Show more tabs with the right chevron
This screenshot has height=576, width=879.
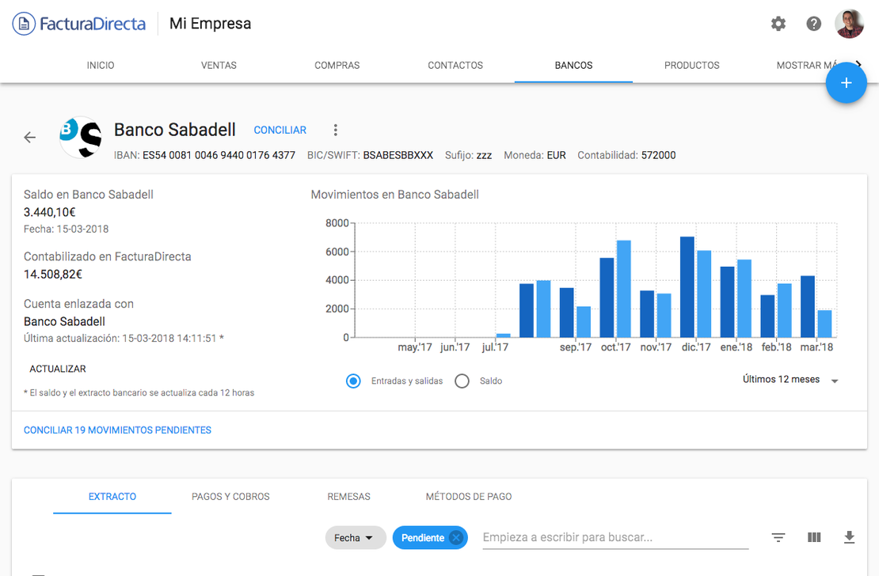(x=859, y=64)
